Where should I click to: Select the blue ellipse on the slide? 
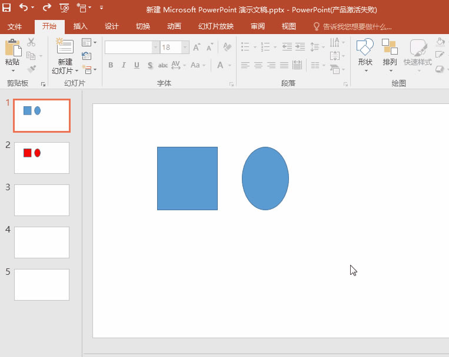tap(265, 178)
